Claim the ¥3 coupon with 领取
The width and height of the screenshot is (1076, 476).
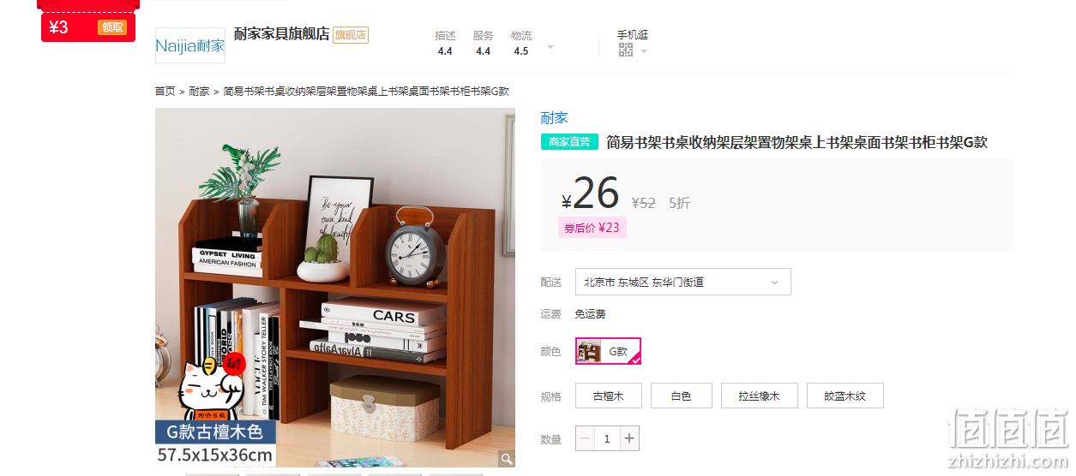(112, 27)
